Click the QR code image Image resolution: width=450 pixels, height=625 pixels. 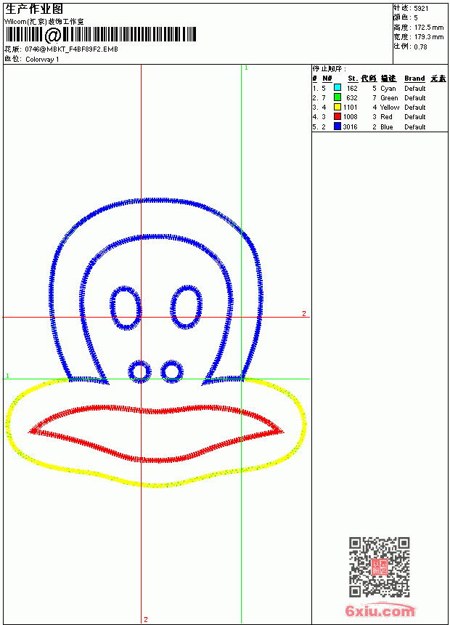click(x=380, y=566)
